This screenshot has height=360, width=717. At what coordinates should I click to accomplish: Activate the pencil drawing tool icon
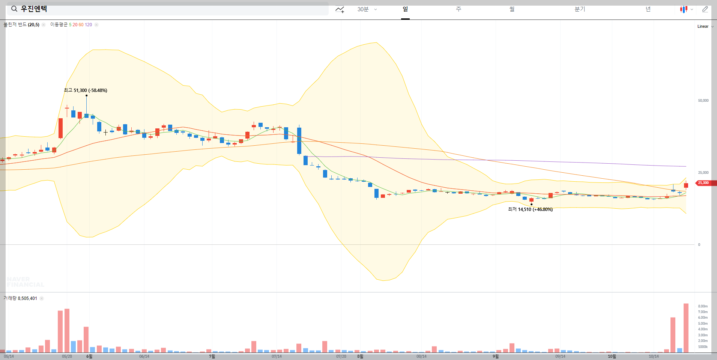click(x=705, y=9)
